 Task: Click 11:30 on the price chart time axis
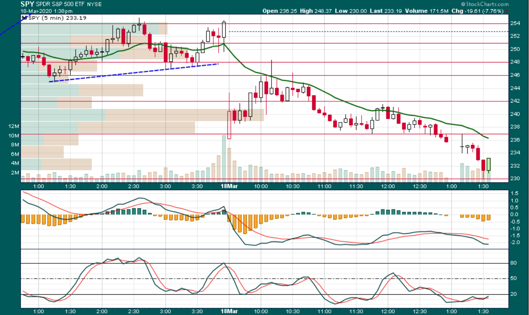tap(356, 186)
